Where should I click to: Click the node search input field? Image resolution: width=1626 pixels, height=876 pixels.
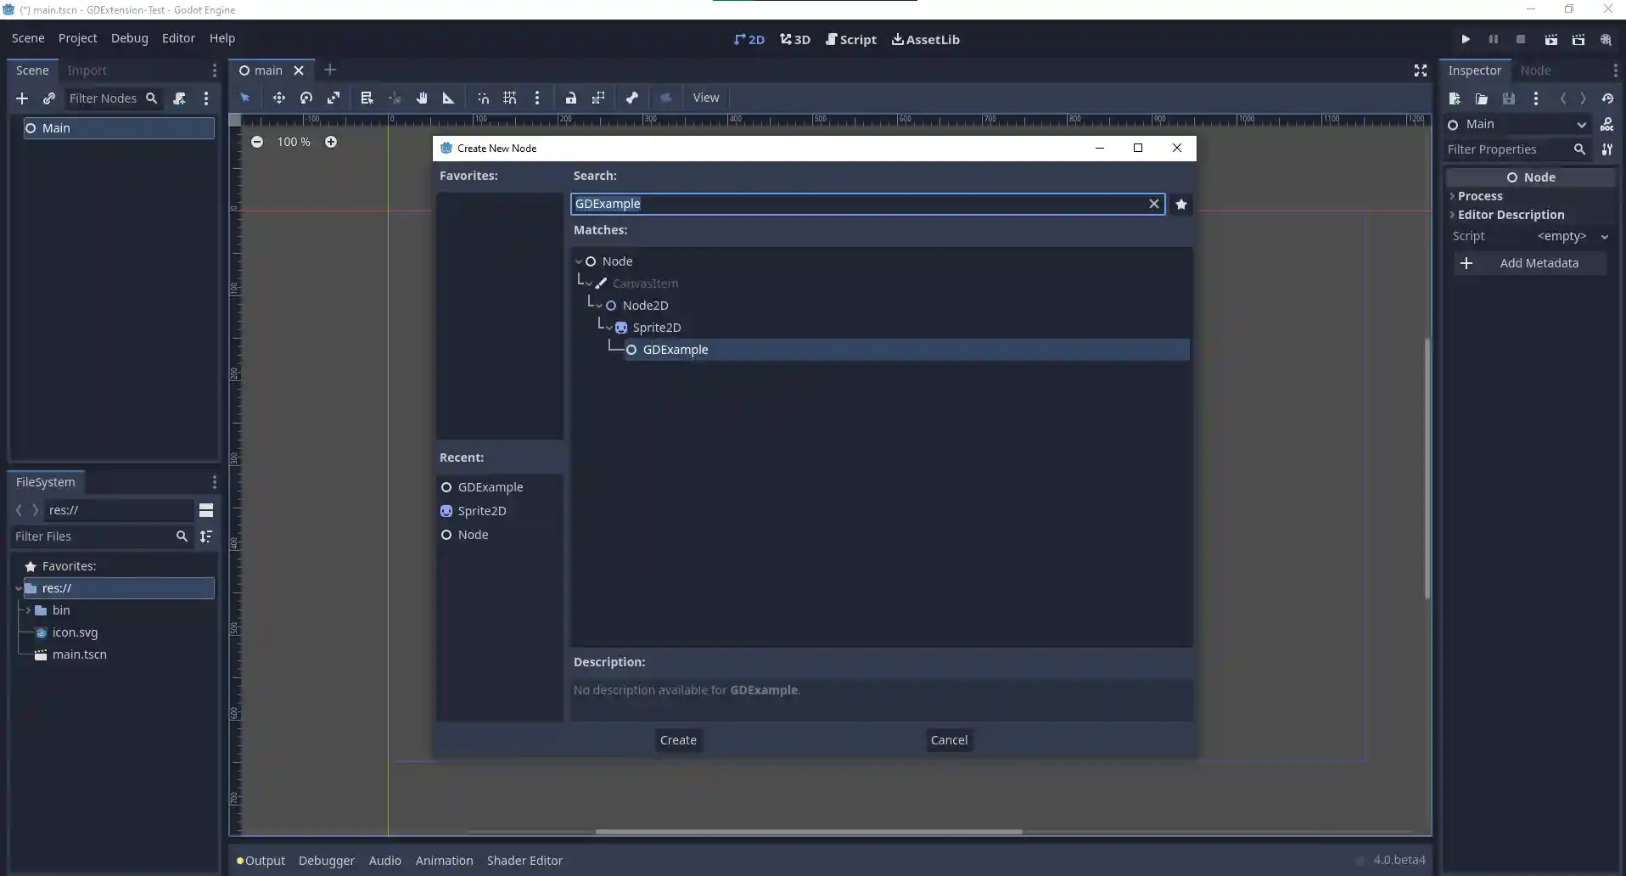tap(849, 204)
